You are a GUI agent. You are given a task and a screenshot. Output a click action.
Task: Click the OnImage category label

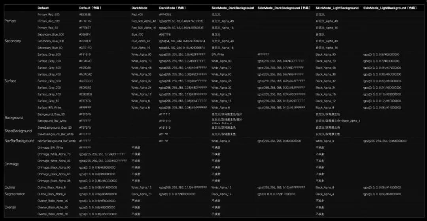click(11, 164)
